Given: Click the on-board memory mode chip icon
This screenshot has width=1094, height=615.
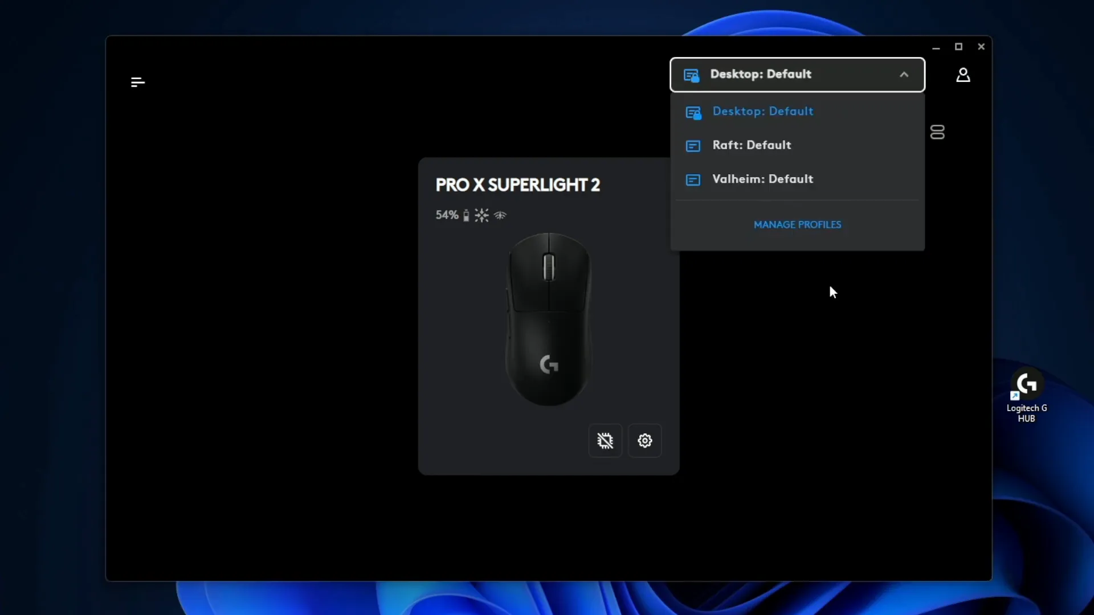Looking at the screenshot, I should [x=605, y=441].
